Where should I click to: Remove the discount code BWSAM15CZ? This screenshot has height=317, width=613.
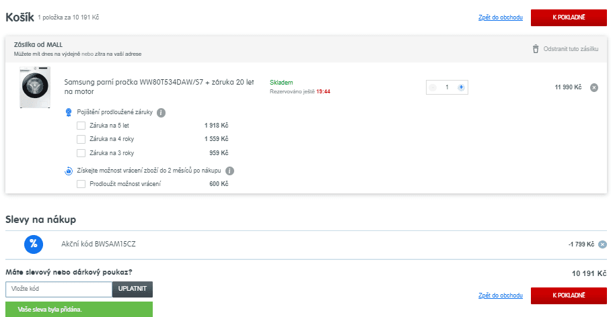point(602,244)
